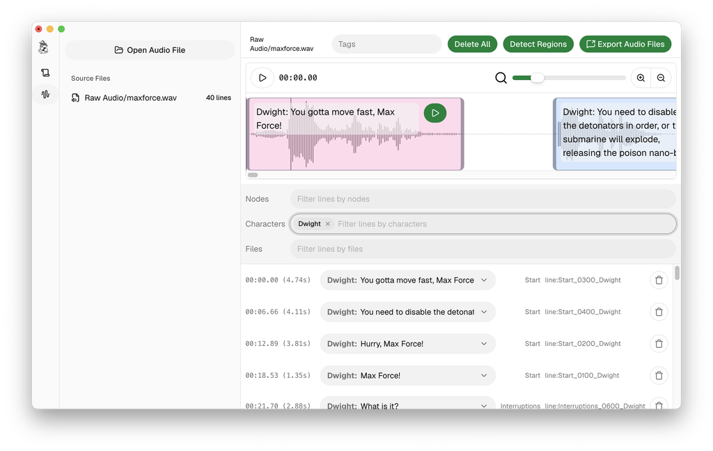The width and height of the screenshot is (713, 451).
Task: Click the Open Audio File button
Action: (150, 50)
